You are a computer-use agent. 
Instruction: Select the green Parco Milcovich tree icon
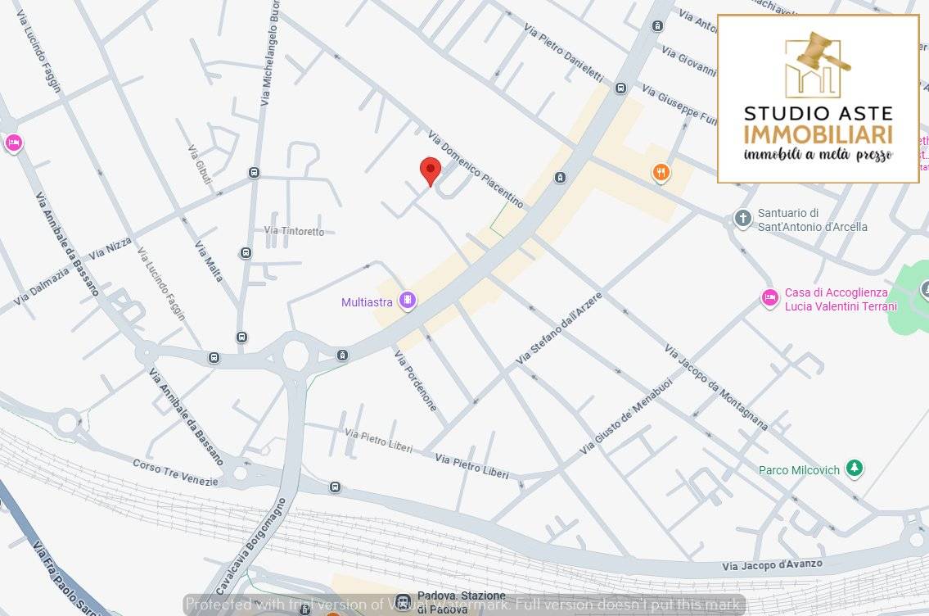click(855, 469)
